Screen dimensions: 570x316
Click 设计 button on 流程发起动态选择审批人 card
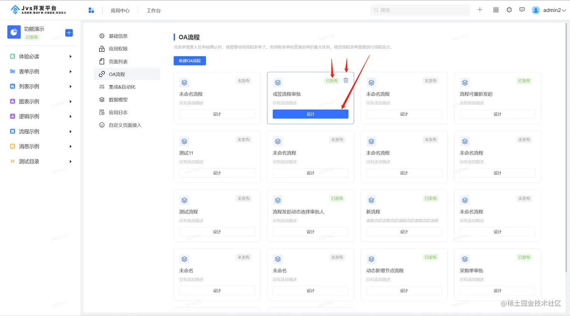click(311, 232)
